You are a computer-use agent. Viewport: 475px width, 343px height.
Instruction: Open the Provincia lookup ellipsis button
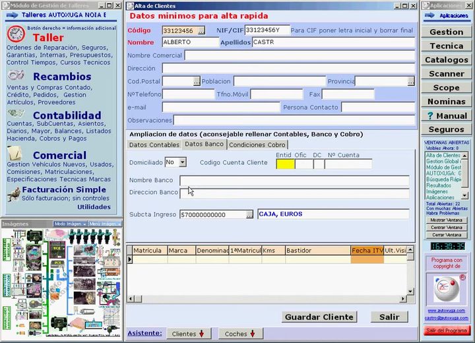pos(411,81)
